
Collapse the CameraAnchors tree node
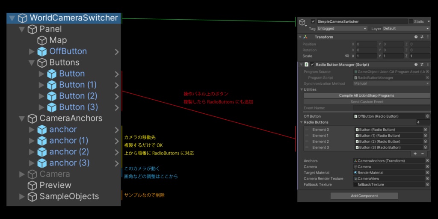click(22, 119)
